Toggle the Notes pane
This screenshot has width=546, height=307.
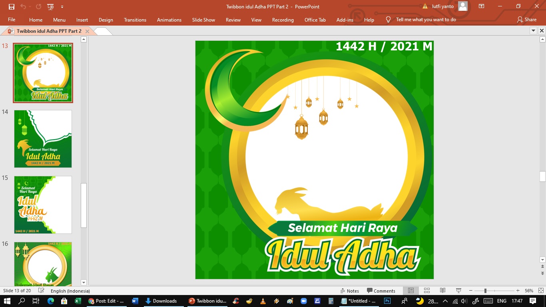click(349, 291)
